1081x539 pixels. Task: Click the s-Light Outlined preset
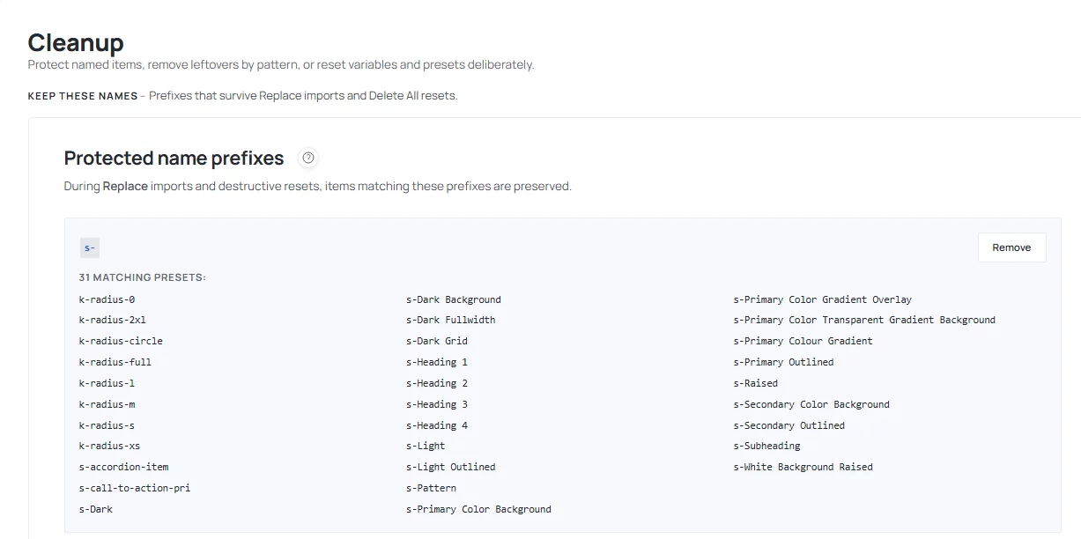pos(451,467)
